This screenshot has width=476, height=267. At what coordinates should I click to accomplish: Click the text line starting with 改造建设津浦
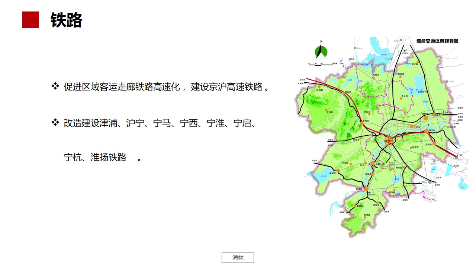tap(159, 123)
